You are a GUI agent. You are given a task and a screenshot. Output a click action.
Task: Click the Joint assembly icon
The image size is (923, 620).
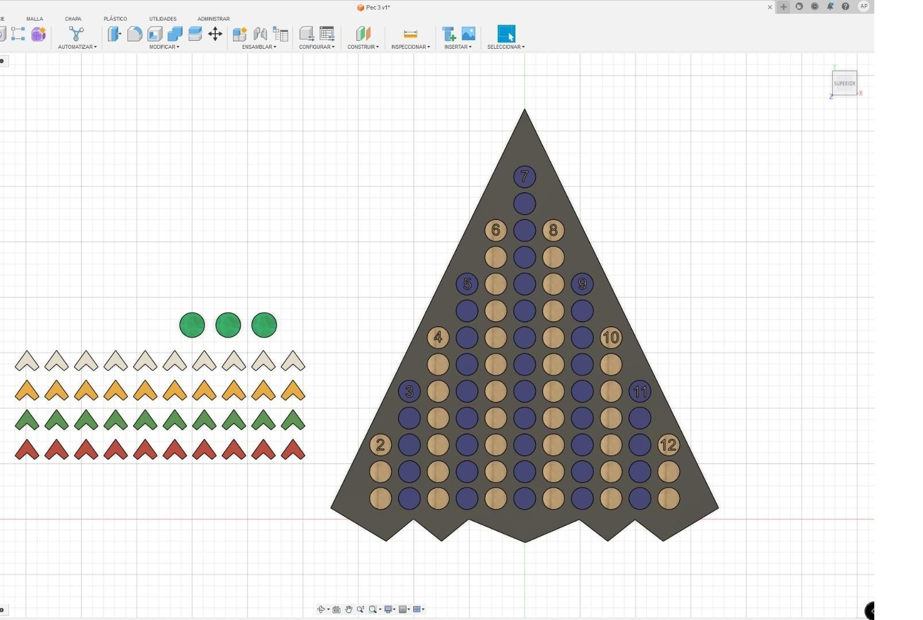(260, 34)
